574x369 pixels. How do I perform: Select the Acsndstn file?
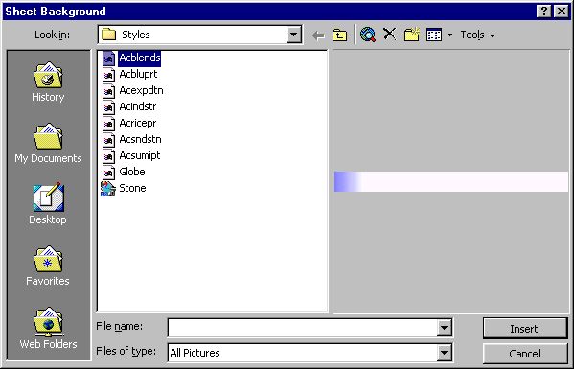tap(140, 139)
